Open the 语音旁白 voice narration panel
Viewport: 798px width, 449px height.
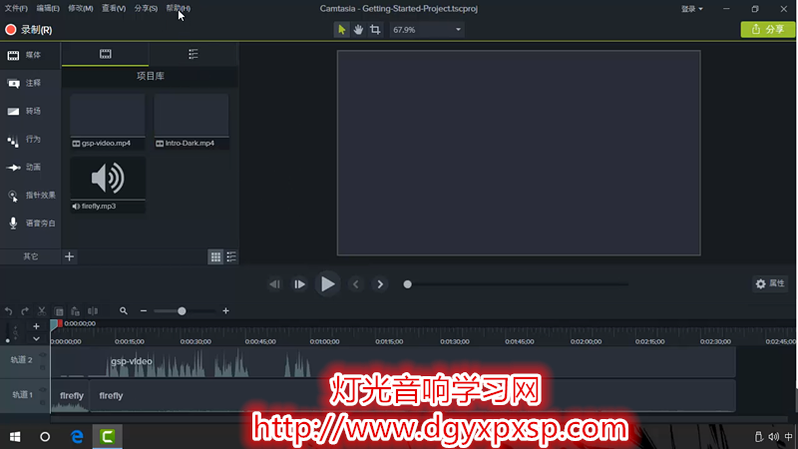[x=30, y=223]
